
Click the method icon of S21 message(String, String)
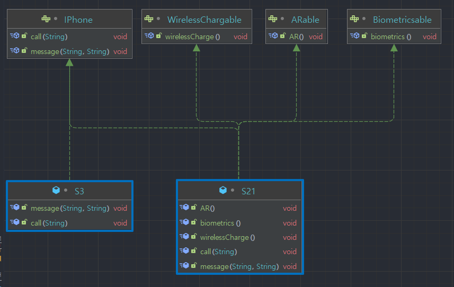pyautogui.click(x=184, y=266)
